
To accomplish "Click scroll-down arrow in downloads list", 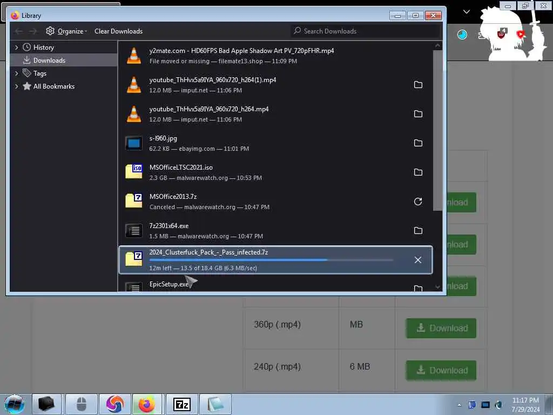I will [437, 287].
